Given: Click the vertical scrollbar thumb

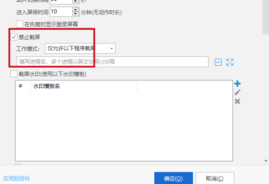Looking at the screenshot, I should click(265, 17).
